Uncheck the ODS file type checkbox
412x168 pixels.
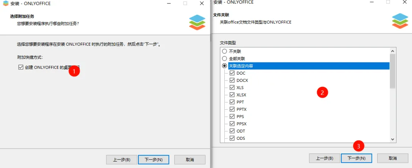232,138
